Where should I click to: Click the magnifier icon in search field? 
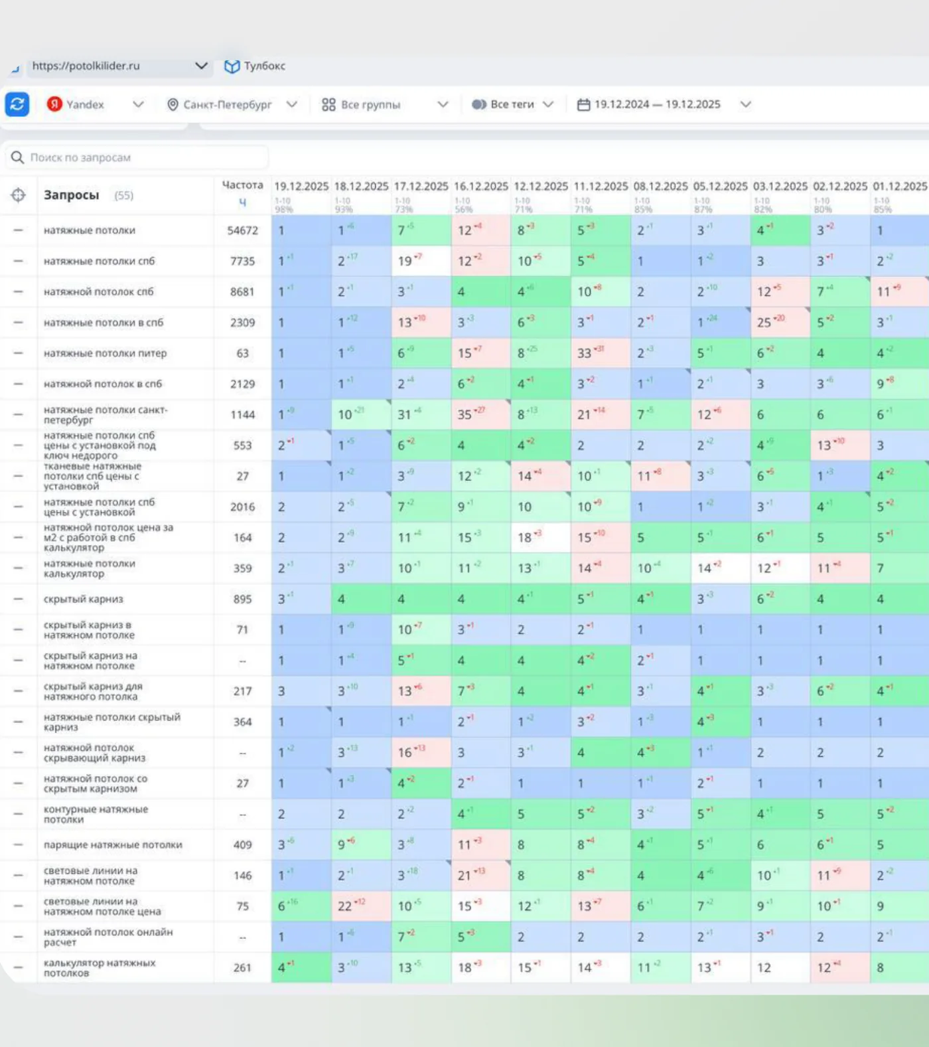tap(17, 157)
